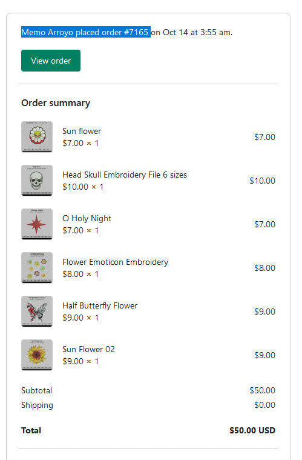The image size is (302, 460).
Task: Click the Sun flower product name
Action: (82, 131)
